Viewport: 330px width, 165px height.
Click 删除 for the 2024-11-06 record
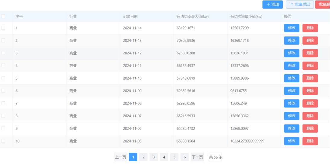[x=310, y=128]
